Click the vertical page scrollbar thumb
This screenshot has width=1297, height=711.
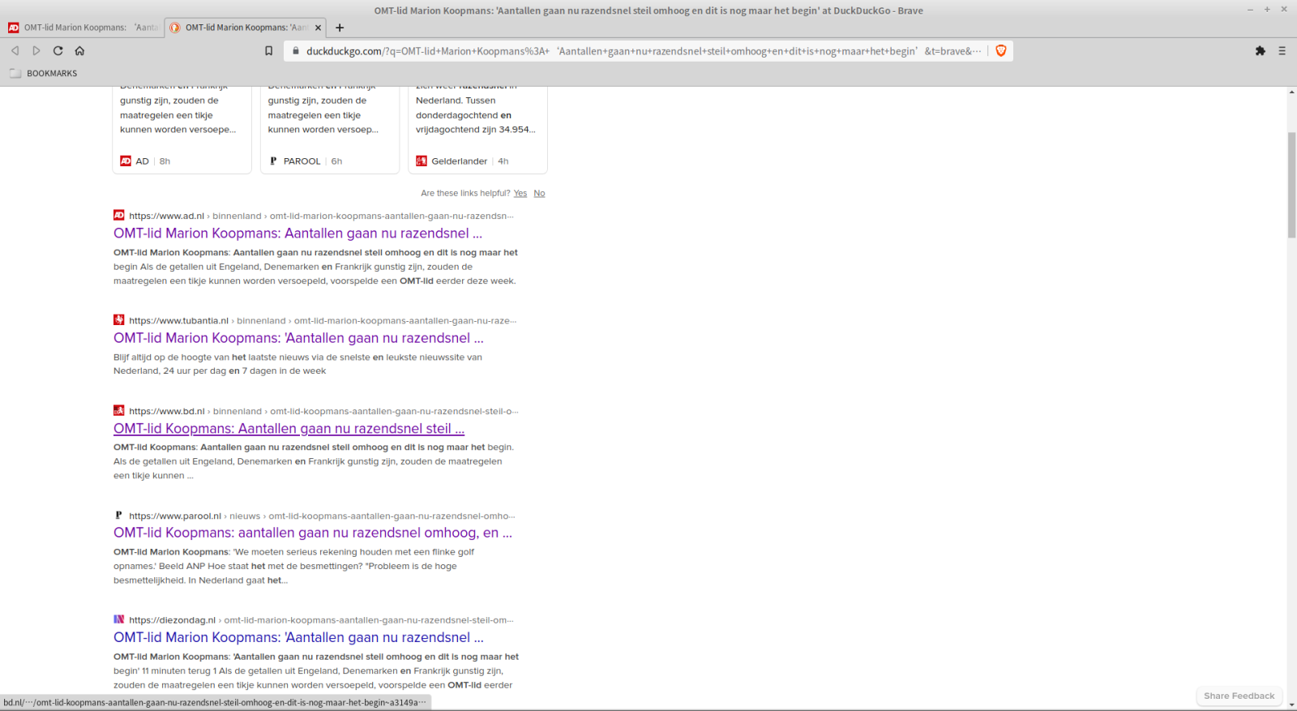1291,185
